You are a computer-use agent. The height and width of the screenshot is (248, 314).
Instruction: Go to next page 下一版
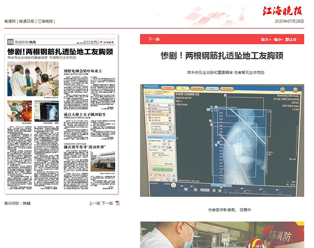pos(107,203)
